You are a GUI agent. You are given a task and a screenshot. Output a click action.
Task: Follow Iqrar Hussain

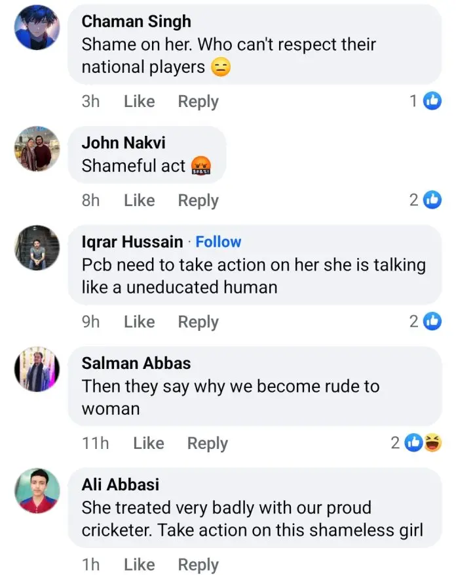click(x=218, y=242)
